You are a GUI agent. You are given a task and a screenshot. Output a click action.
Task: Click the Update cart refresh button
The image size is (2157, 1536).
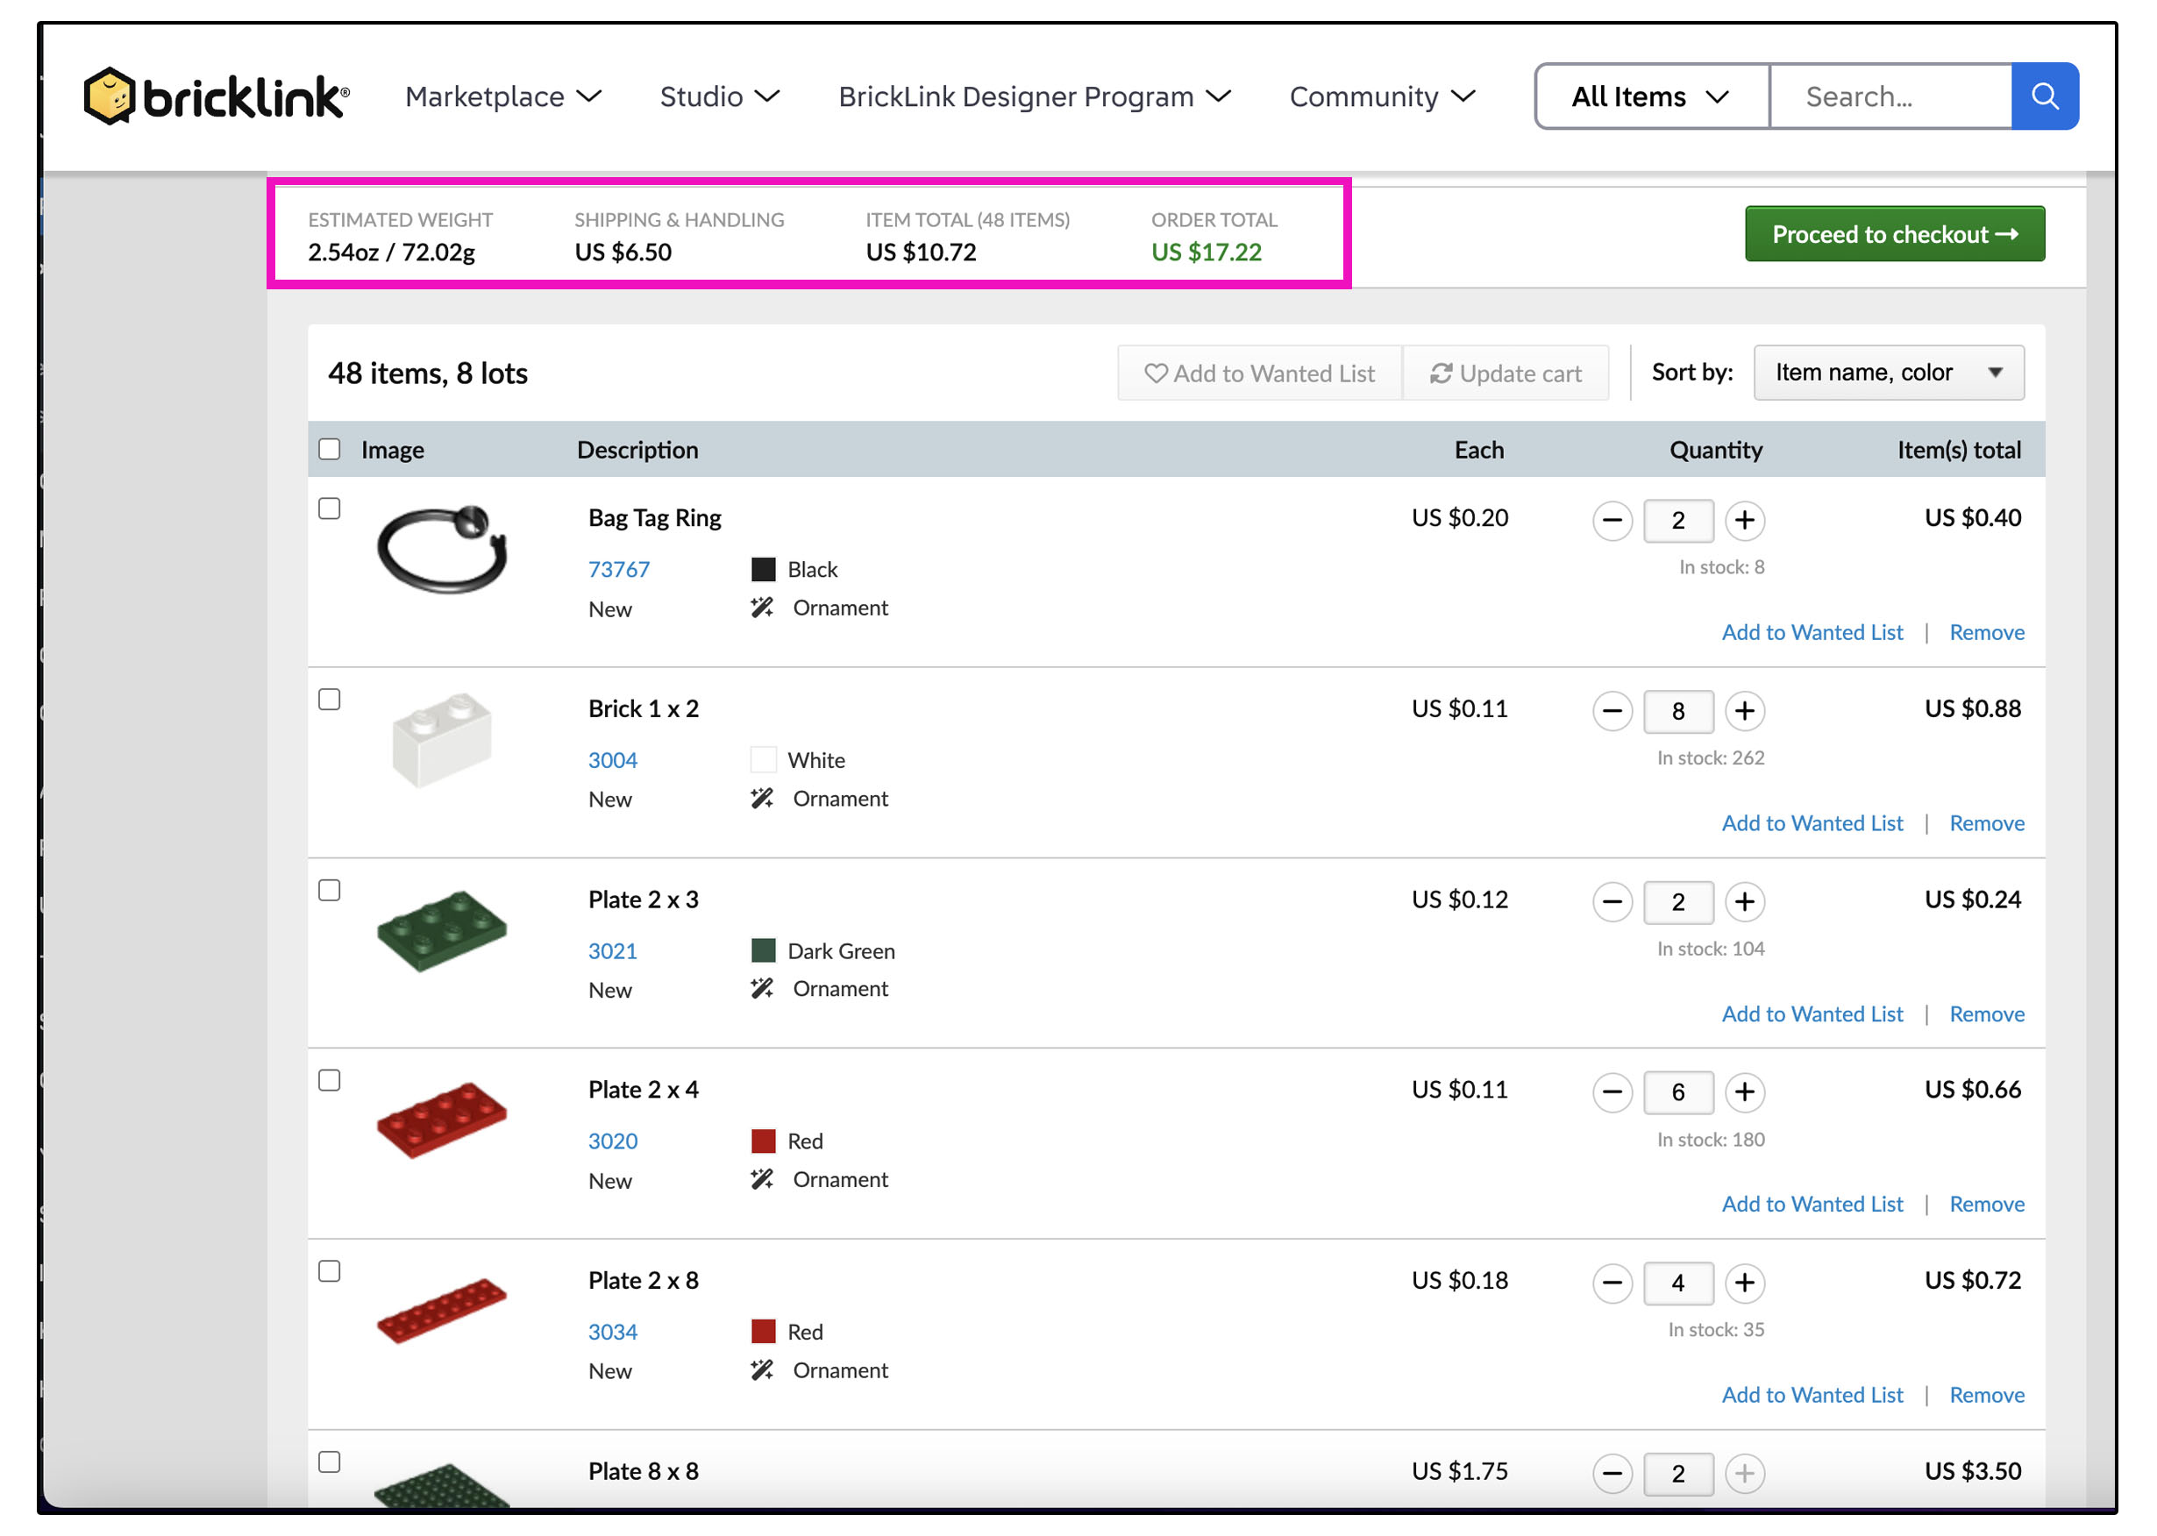pyautogui.click(x=1506, y=373)
